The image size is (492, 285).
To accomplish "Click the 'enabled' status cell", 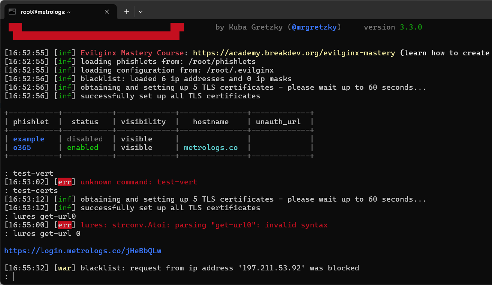I will pos(82,147).
